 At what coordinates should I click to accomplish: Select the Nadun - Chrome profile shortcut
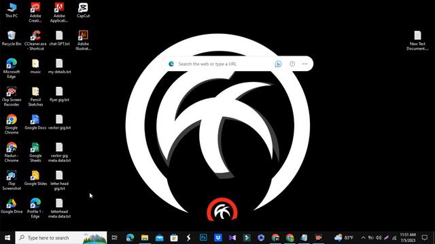click(x=12, y=152)
